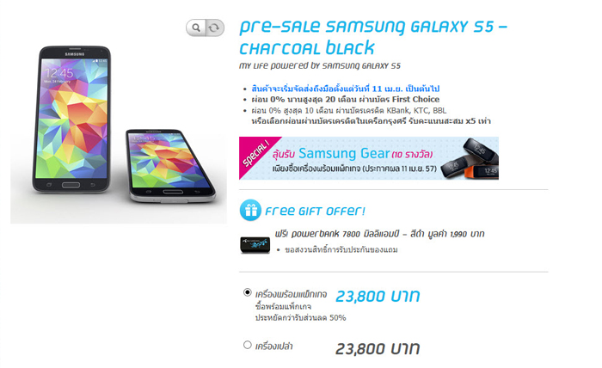Click the blue delivery date notice link
The height and width of the screenshot is (368, 602).
tap(345, 89)
